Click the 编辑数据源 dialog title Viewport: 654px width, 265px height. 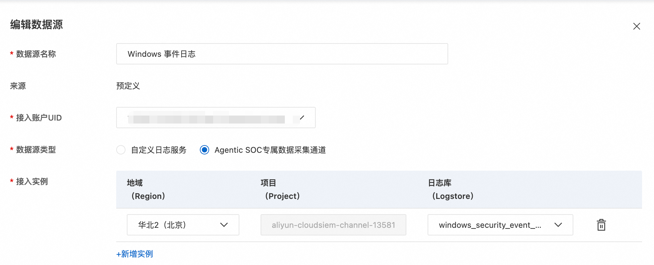click(37, 25)
